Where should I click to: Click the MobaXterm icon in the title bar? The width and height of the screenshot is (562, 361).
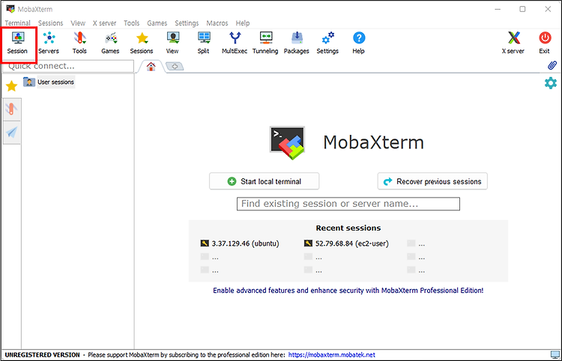click(x=10, y=9)
